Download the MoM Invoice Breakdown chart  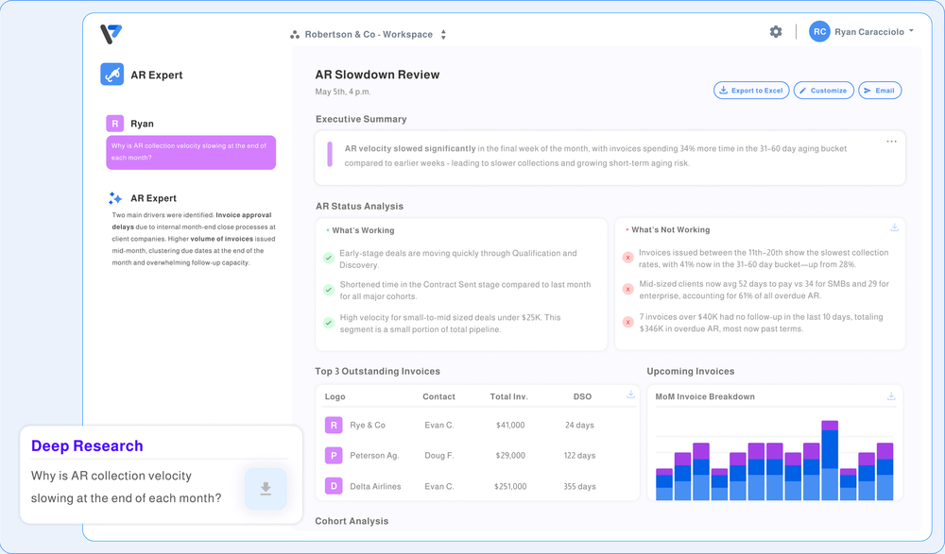891,396
